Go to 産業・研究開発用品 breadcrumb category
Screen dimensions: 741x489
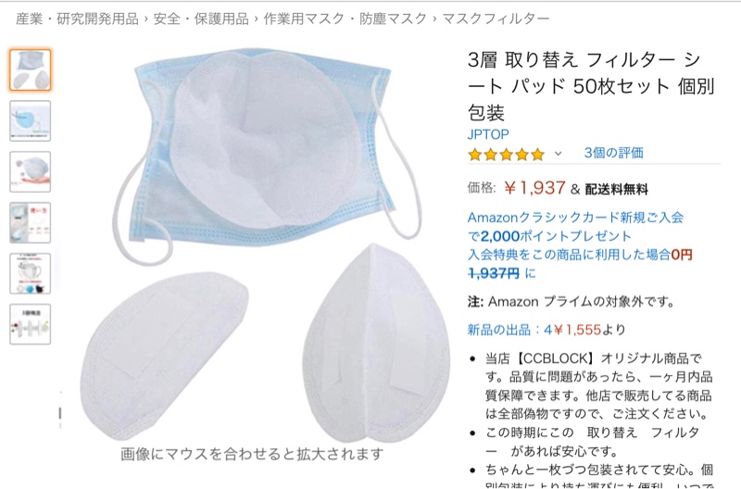pyautogui.click(x=77, y=19)
